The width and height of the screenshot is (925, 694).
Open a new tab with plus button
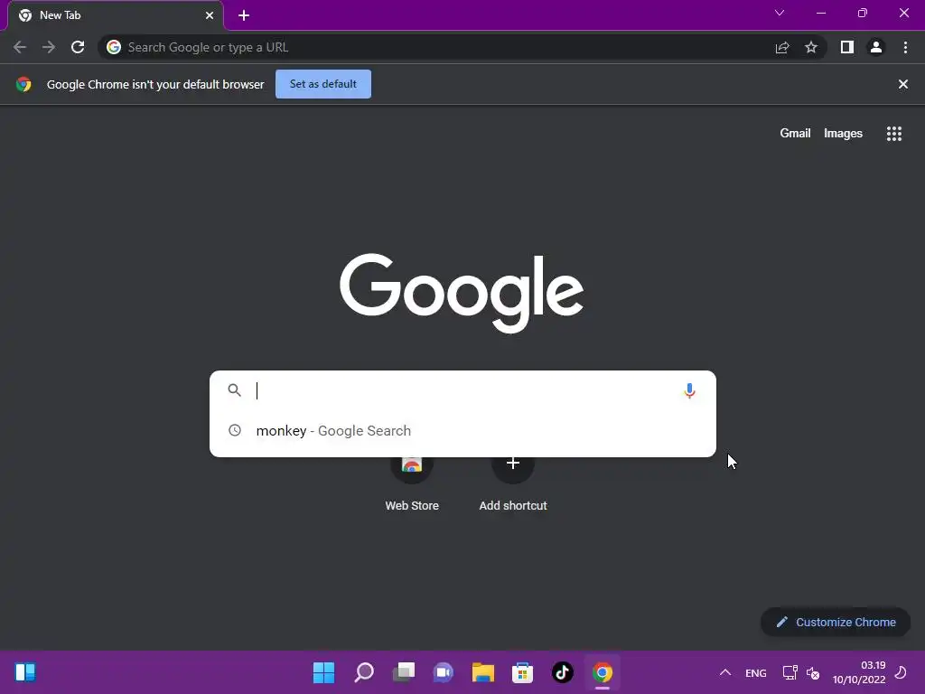pyautogui.click(x=244, y=15)
